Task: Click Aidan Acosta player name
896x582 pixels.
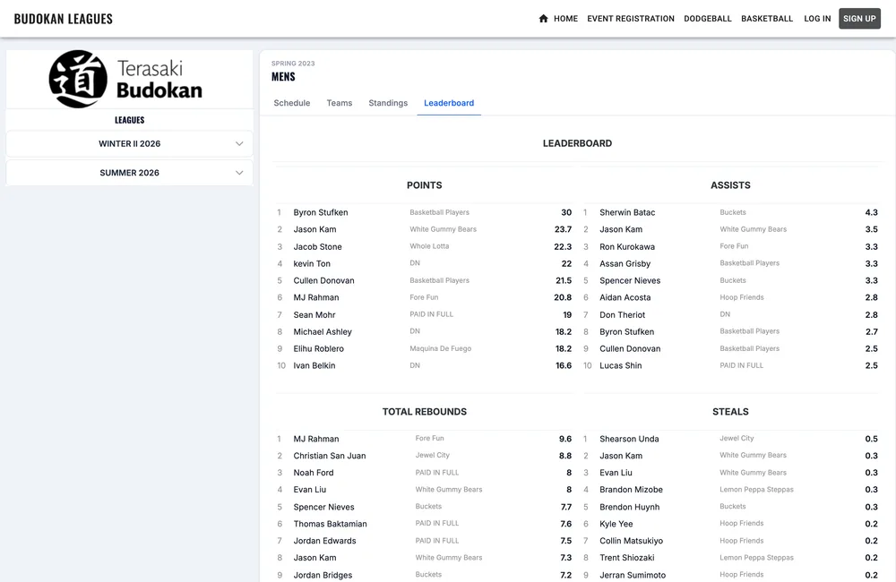Action: tap(625, 297)
